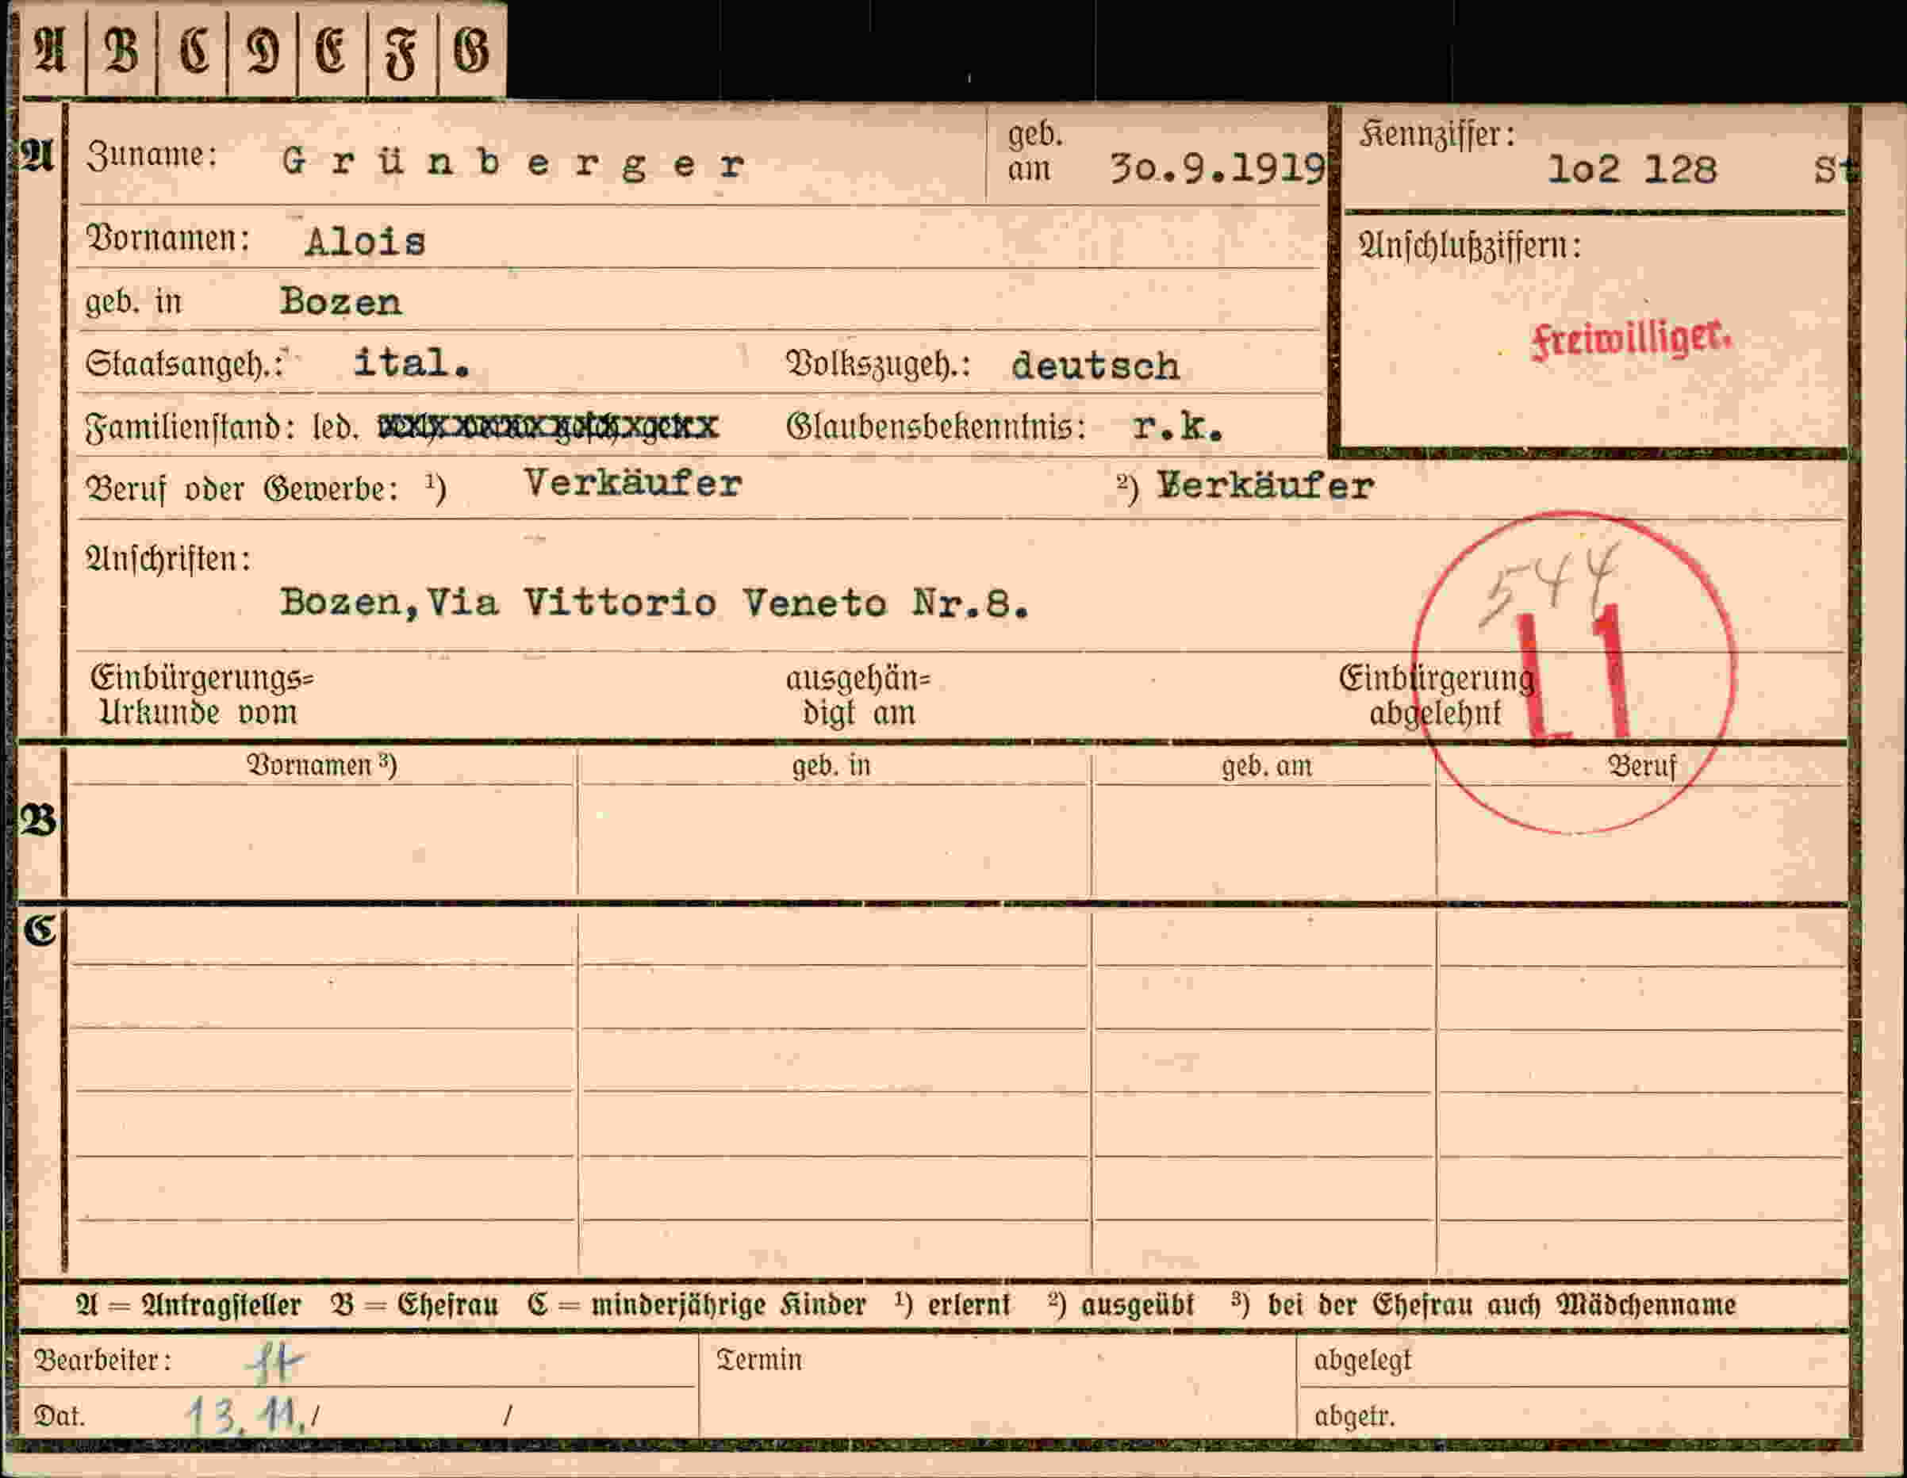Click the 'abgetr.' label
The width and height of the screenshot is (1907, 1478).
(x=1354, y=1415)
